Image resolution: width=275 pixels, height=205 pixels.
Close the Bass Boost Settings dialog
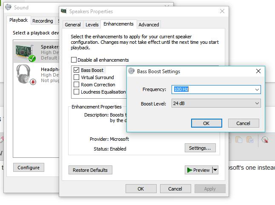click(258, 71)
